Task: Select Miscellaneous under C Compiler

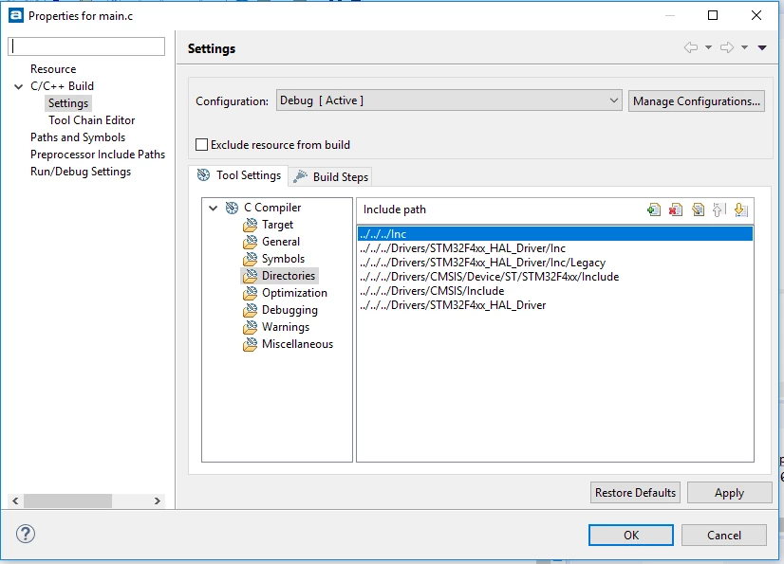Action: pyautogui.click(x=297, y=344)
